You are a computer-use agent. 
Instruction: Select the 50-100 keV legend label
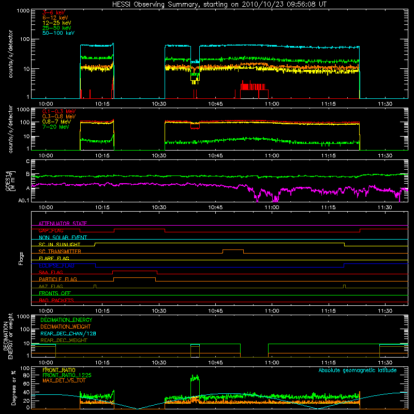58,33
